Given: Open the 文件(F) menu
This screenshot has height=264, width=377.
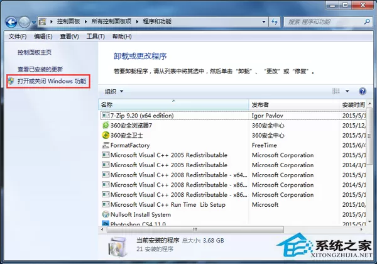Looking at the screenshot, I should (18, 36).
